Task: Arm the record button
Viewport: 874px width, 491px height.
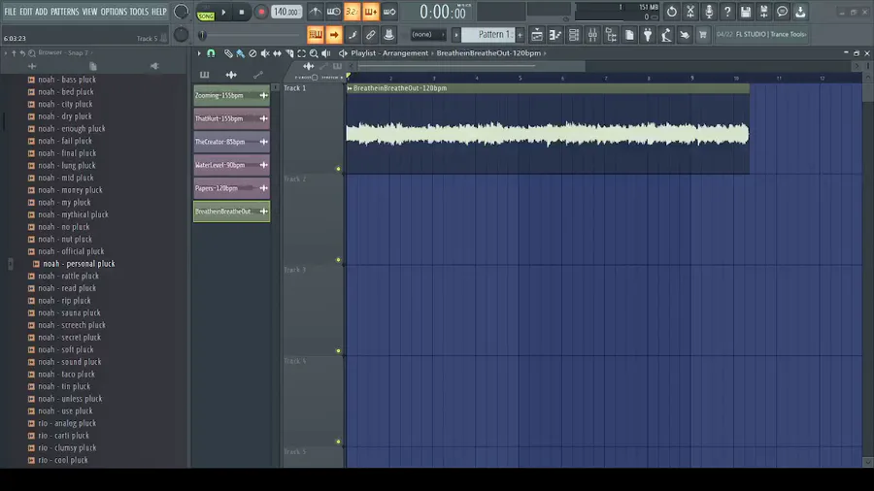Action: click(261, 12)
